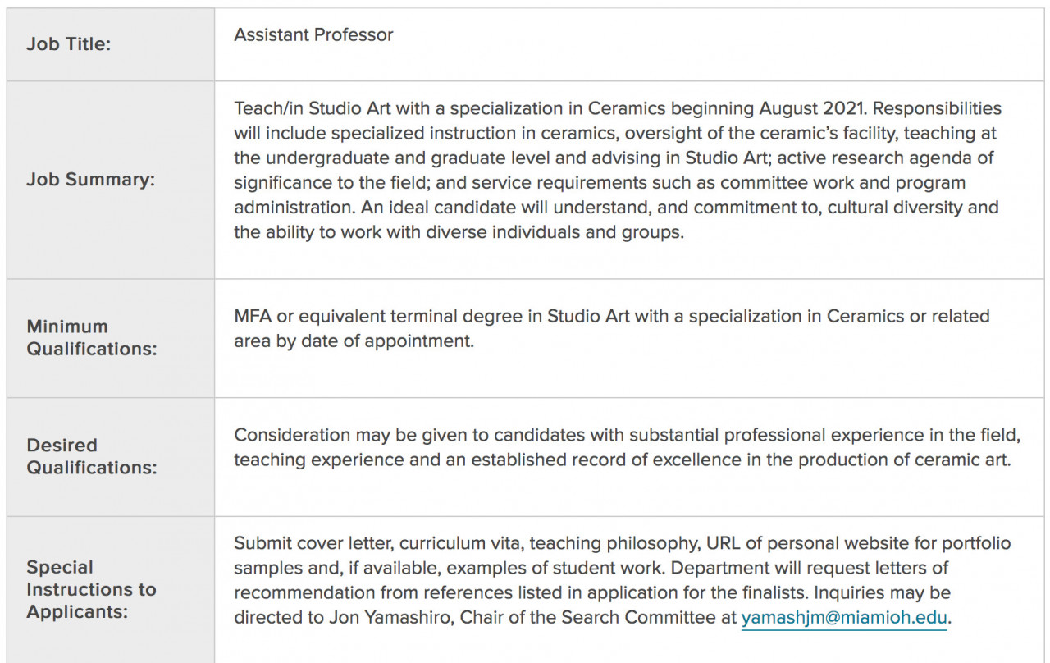Screen dimensions: 1050x663
Task: Click the phrase Chair of the Search Committee
Action: (x=587, y=618)
